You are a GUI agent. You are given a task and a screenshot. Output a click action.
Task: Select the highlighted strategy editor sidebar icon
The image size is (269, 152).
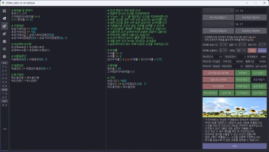point(5,26)
